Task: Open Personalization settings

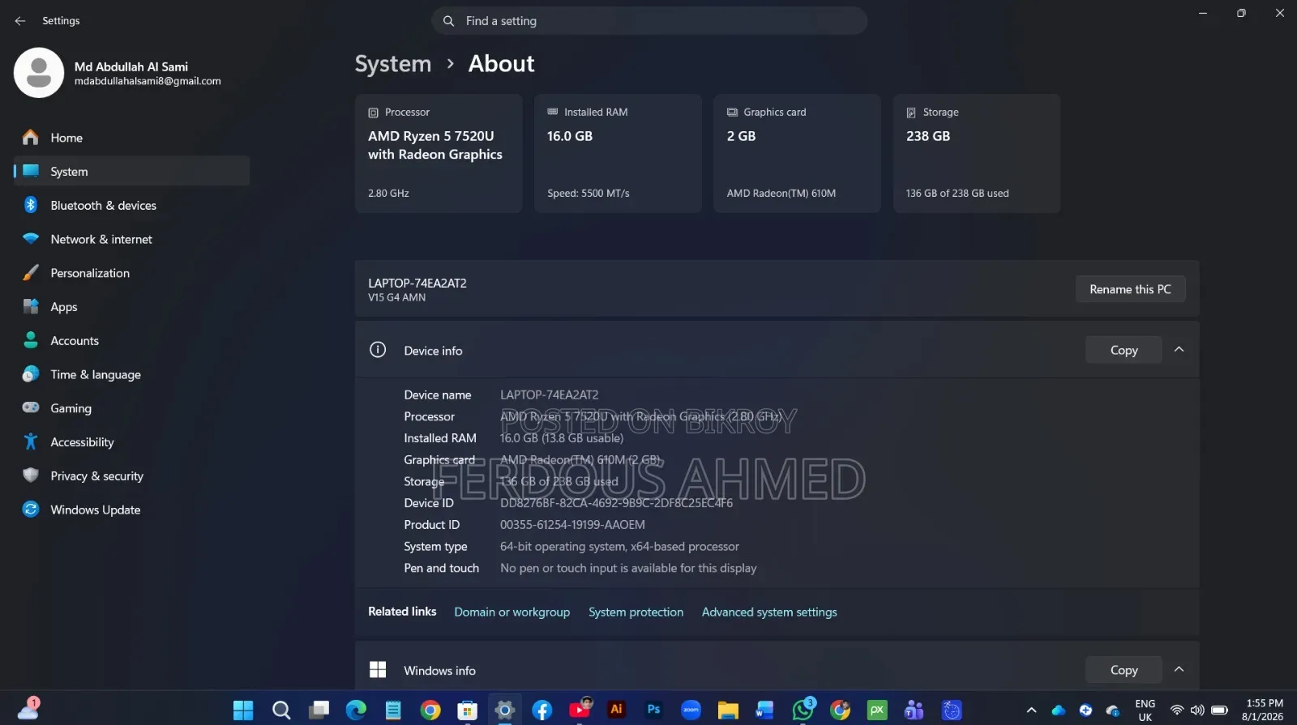Action: coord(131,274)
